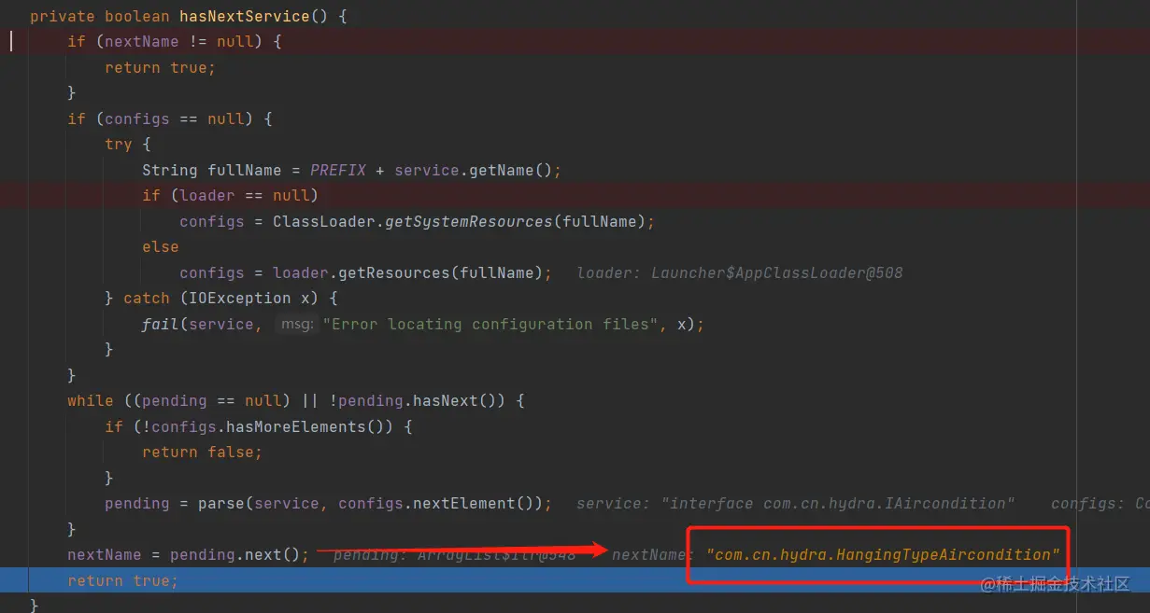Screen dimensions: 1150x613
Task: Click the 'while' keyword
Action: point(90,400)
